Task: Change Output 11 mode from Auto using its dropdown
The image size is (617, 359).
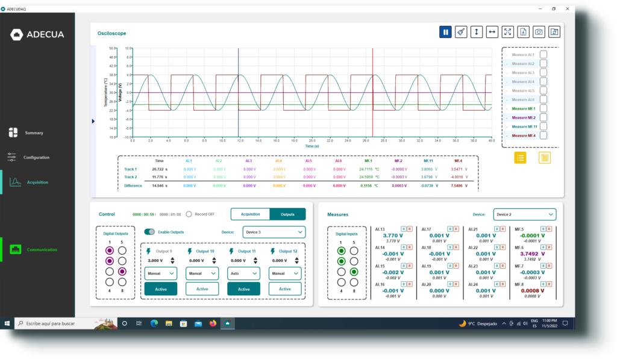Action: (x=243, y=274)
